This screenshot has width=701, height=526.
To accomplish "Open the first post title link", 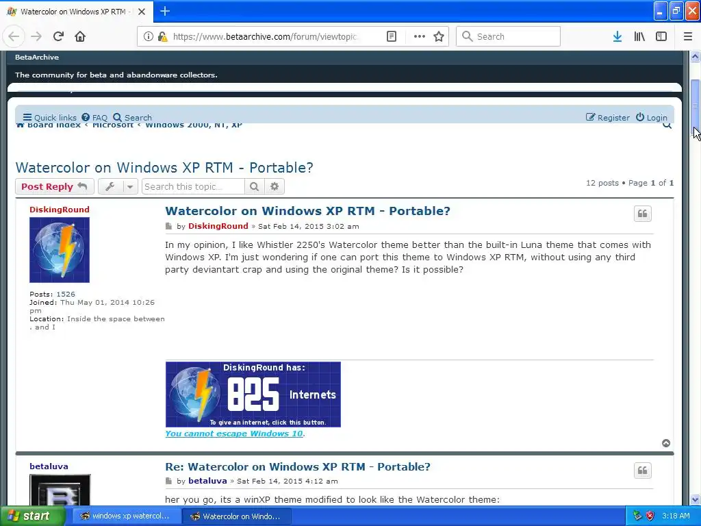I will 307,211.
